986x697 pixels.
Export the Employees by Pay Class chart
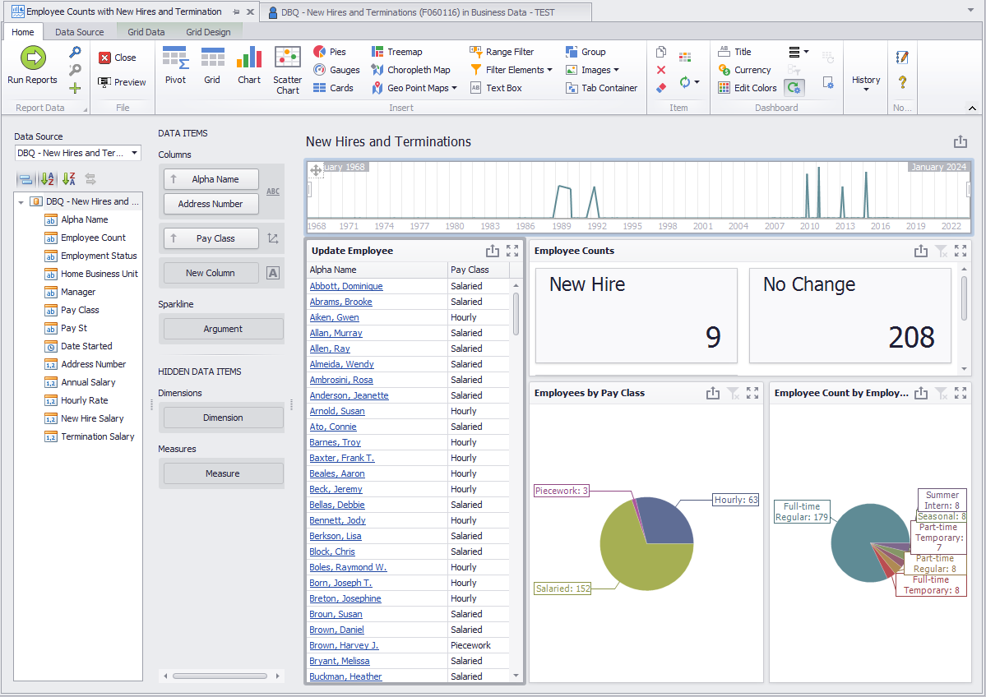click(712, 394)
